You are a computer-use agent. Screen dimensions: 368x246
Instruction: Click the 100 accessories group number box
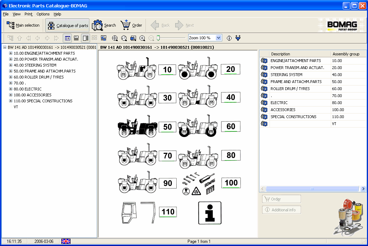tap(231, 183)
